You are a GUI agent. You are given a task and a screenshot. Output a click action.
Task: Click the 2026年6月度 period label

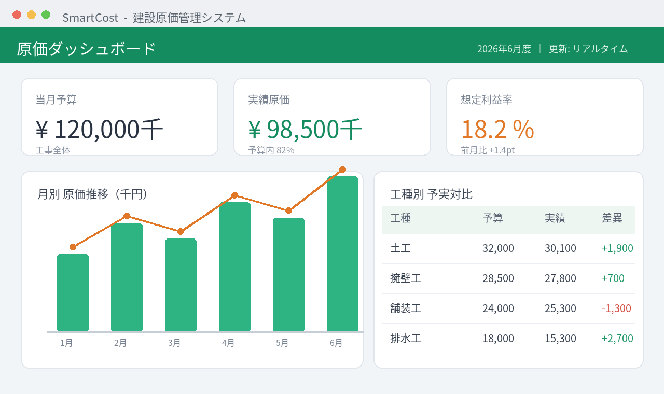point(504,49)
